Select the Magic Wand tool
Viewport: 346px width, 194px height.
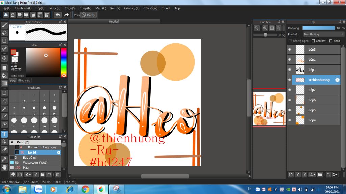(x=4, y=109)
